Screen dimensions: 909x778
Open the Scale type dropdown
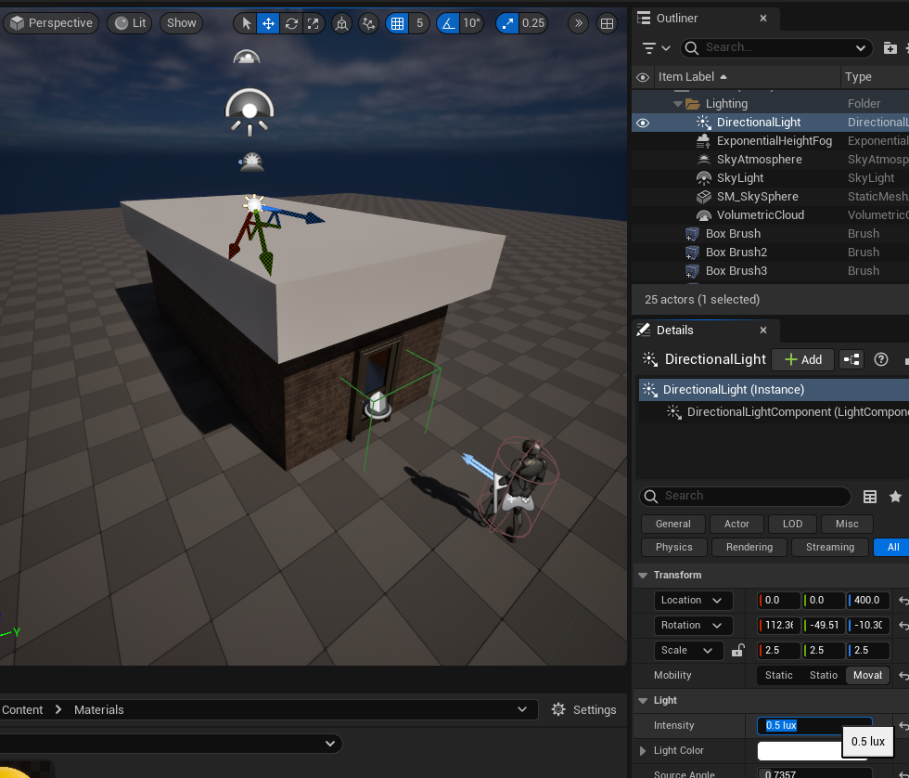click(x=688, y=651)
